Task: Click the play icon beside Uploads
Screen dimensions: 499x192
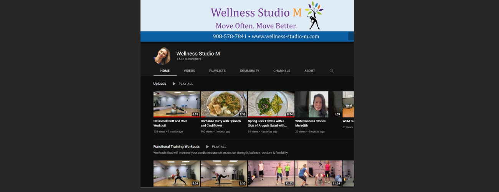Action: click(x=174, y=84)
